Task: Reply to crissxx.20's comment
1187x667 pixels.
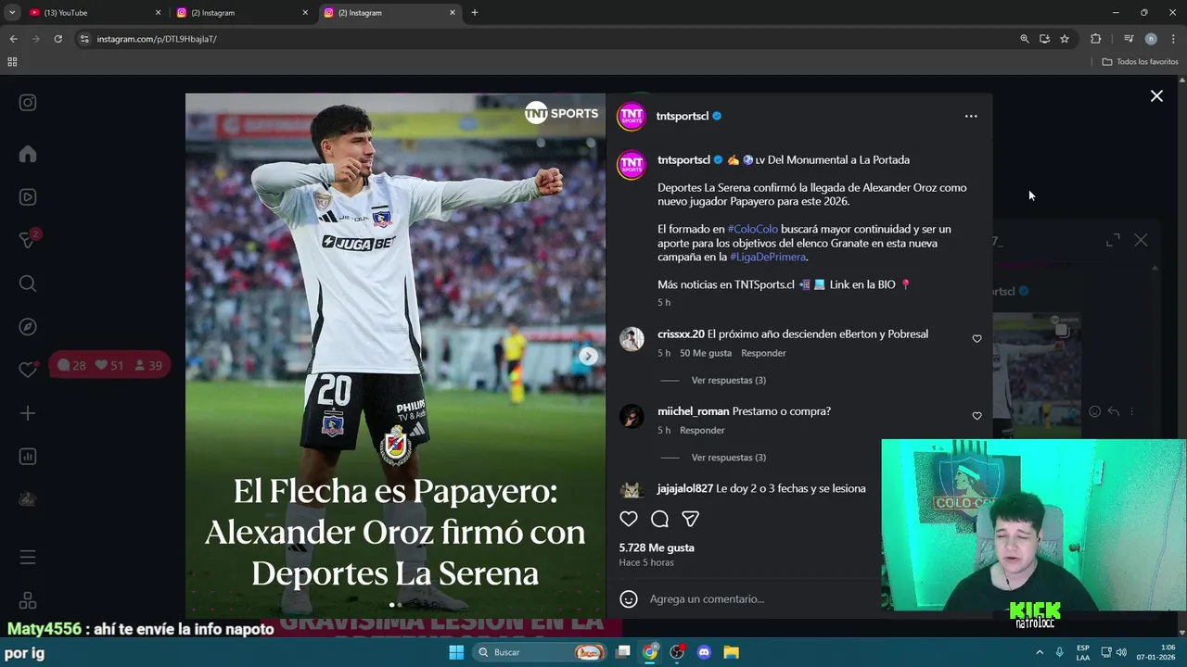Action: pos(763,353)
